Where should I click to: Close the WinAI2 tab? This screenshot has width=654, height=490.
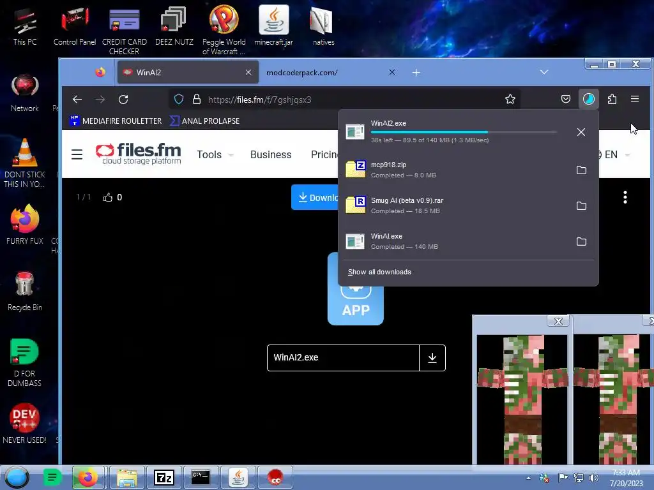[248, 73]
